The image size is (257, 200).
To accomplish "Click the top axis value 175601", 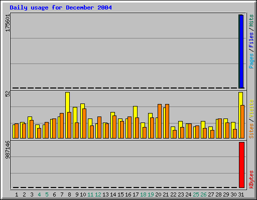I will [x=8, y=23].
